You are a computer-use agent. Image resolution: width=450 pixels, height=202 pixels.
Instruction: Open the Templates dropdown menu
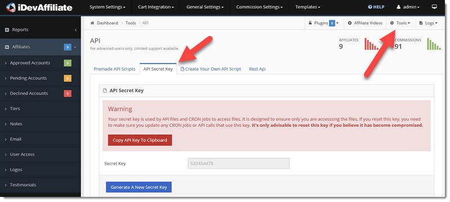[308, 7]
